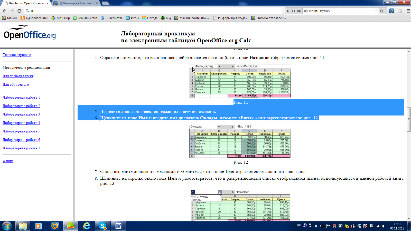Viewport: 411px width, 231px height.
Task: Click the Mail.Ru @ extension icon
Action: pyautogui.click(x=391, y=11)
